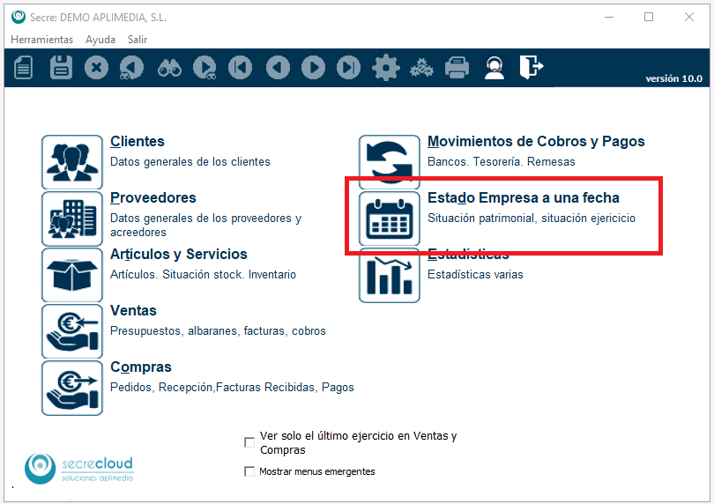Viewport: 714px width, 504px height.
Task: Open the Proveedores section link
Action: click(x=153, y=198)
